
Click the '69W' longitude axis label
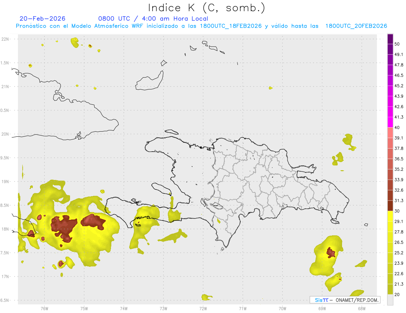(322, 309)
